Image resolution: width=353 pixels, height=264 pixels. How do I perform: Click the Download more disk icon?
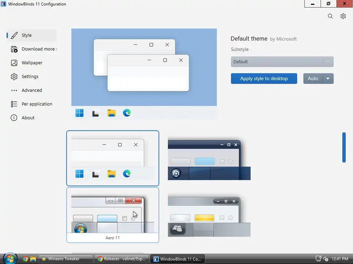[x=14, y=49]
